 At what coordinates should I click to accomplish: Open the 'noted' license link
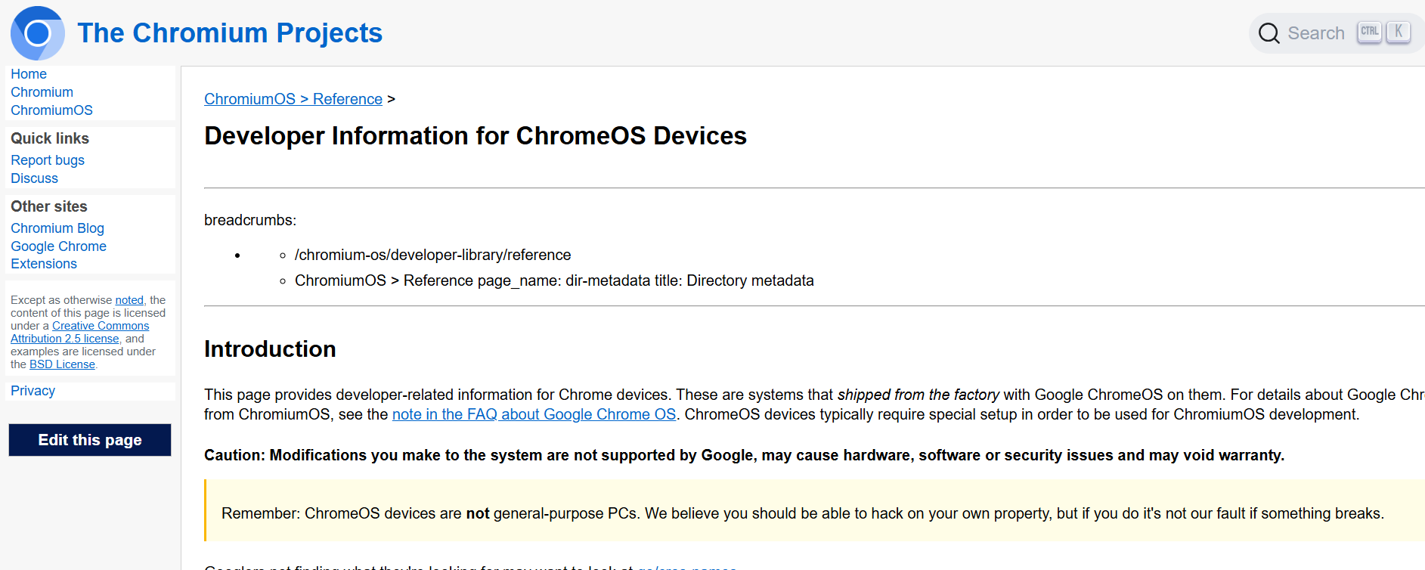129,300
